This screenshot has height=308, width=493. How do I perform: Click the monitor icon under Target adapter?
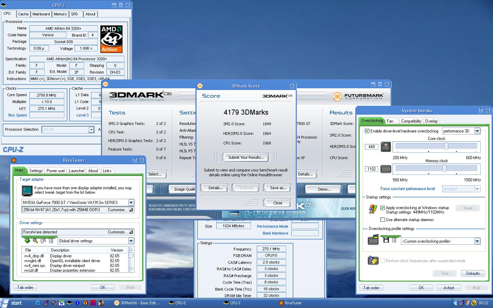click(27, 190)
